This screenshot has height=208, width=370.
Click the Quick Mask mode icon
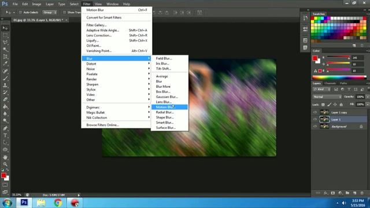coord(5,185)
